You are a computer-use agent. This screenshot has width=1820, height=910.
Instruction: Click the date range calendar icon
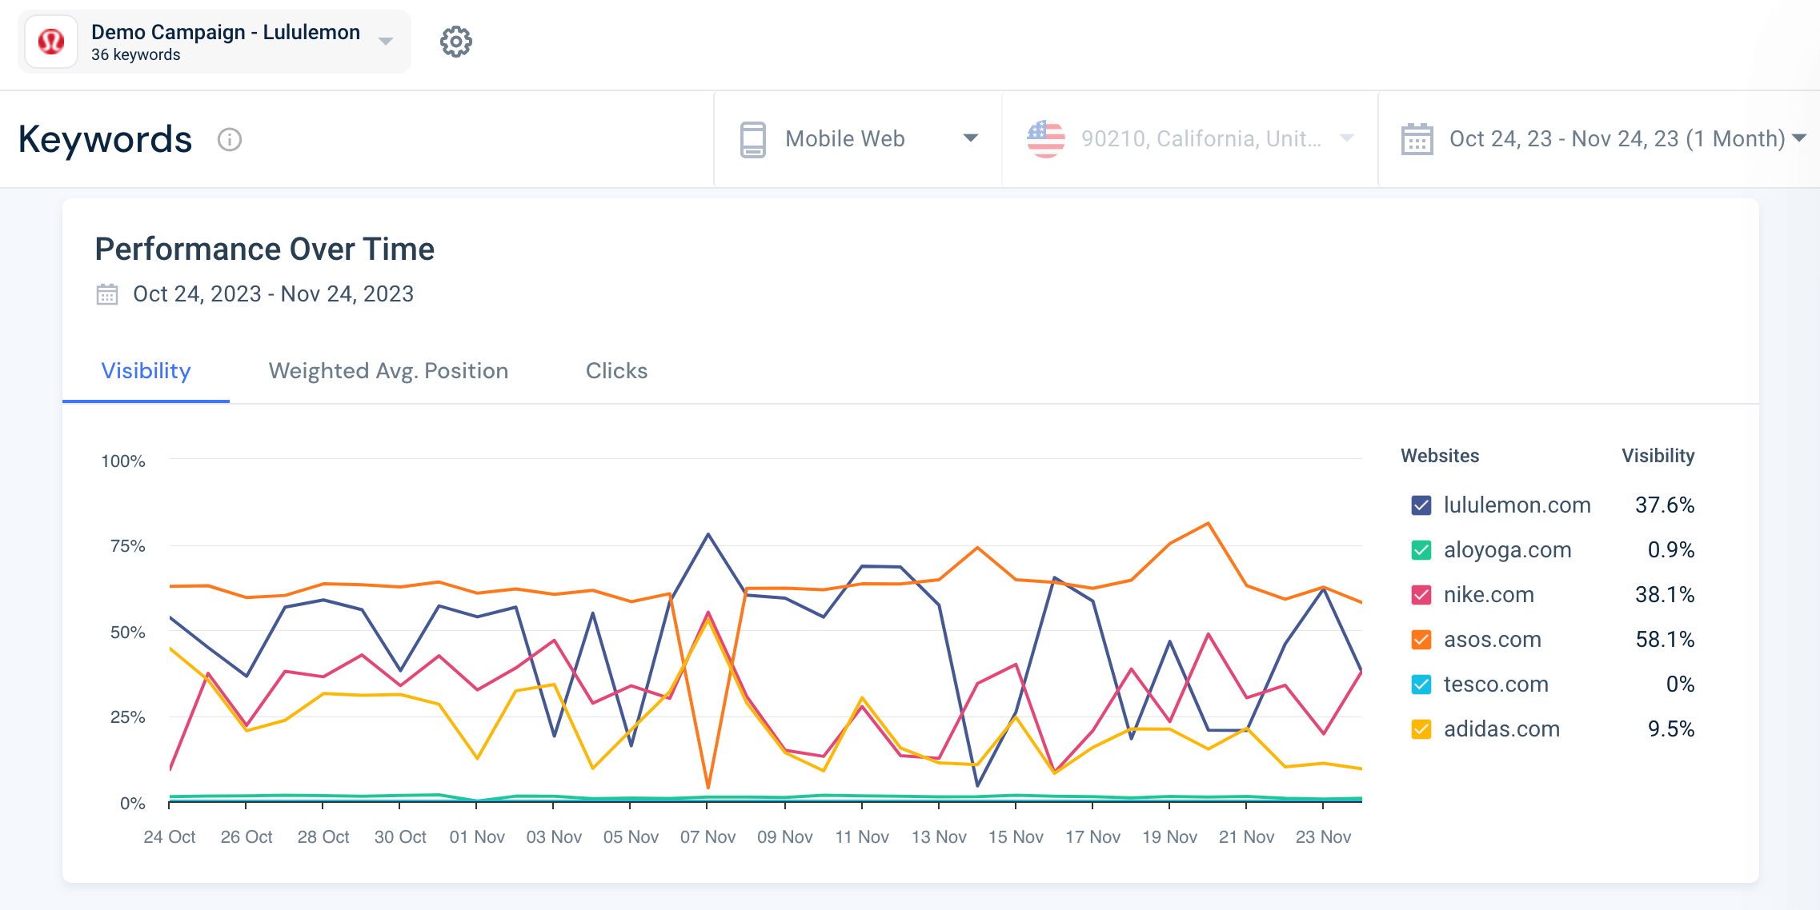click(1417, 139)
